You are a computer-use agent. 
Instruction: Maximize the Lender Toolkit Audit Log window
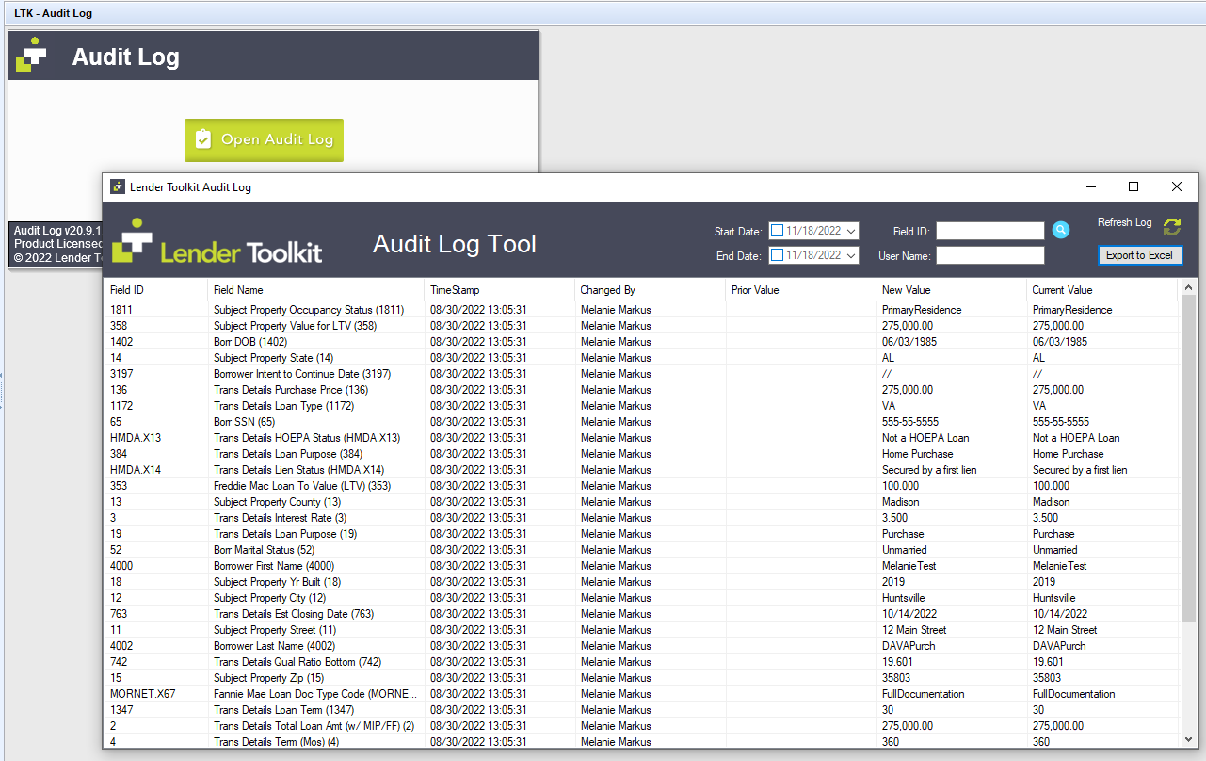[1134, 187]
